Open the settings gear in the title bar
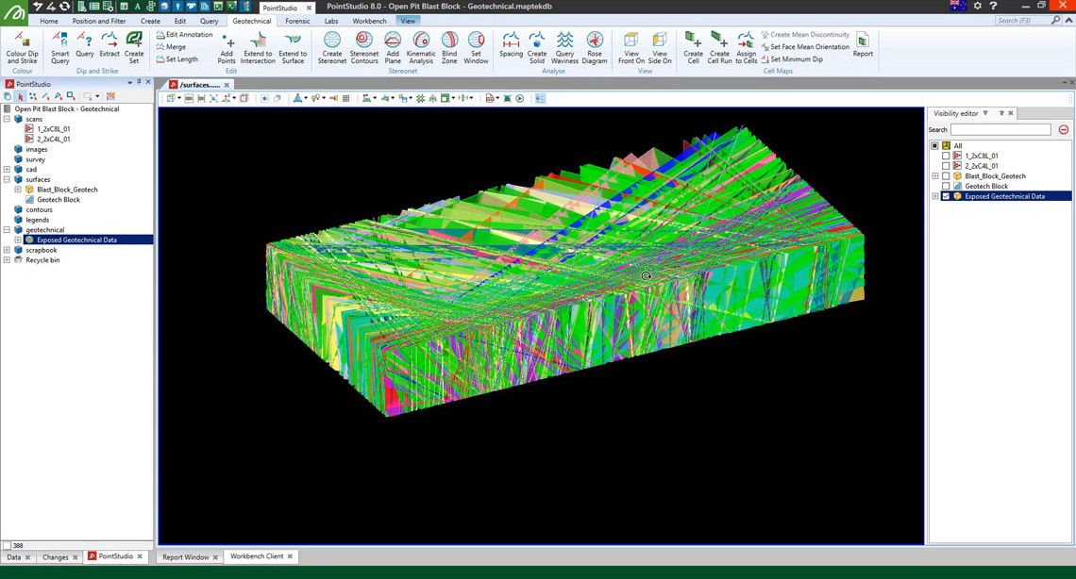This screenshot has height=579, width=1076. [x=977, y=7]
